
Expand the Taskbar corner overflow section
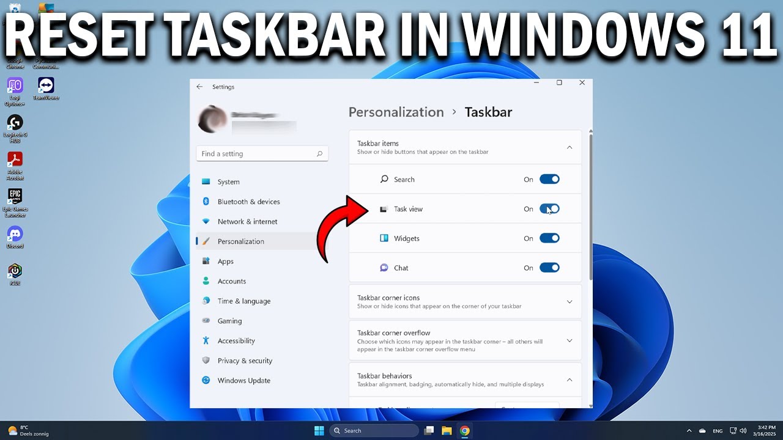click(570, 340)
